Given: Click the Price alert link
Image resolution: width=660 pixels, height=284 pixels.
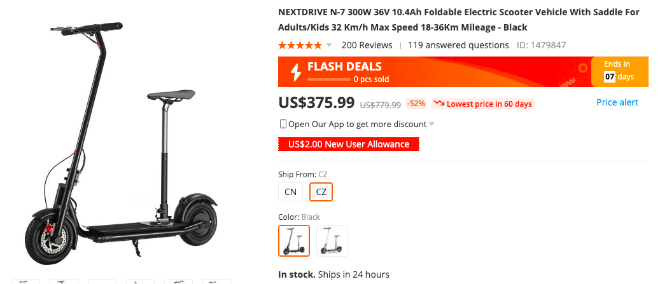Looking at the screenshot, I should pyautogui.click(x=617, y=102).
